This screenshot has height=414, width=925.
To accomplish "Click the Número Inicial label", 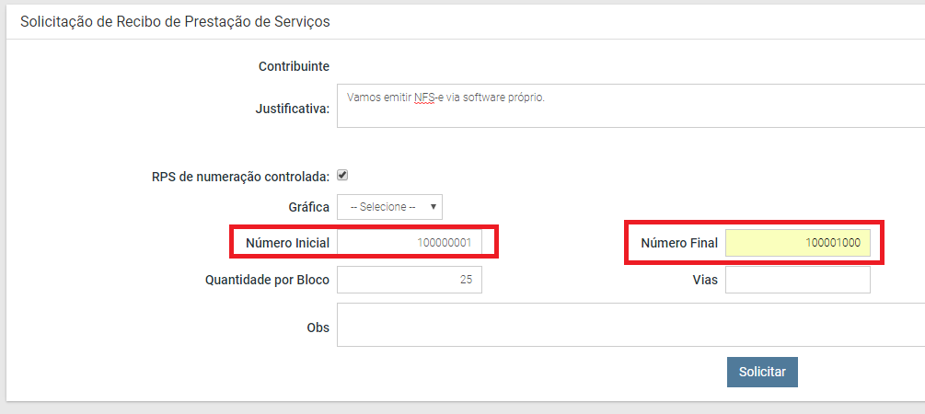I will [x=287, y=243].
